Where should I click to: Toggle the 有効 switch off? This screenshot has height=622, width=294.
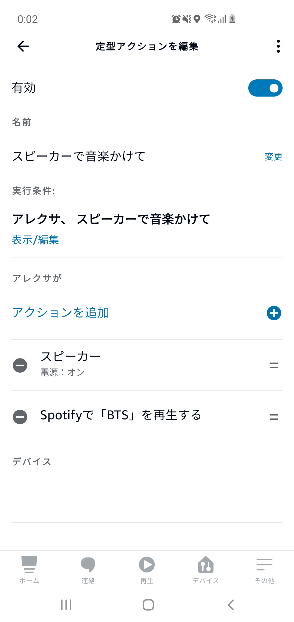tap(265, 88)
